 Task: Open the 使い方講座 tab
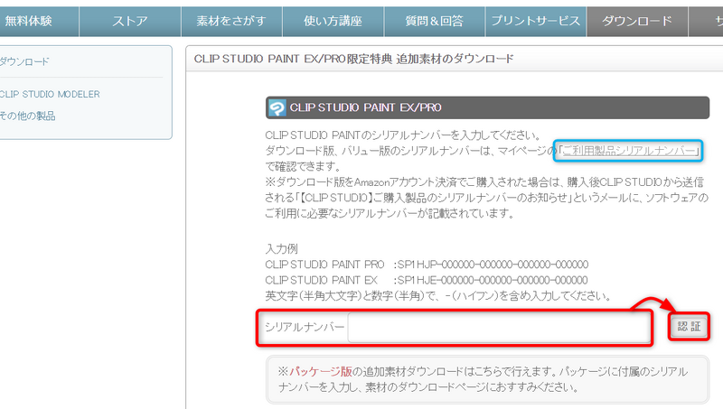333,22
